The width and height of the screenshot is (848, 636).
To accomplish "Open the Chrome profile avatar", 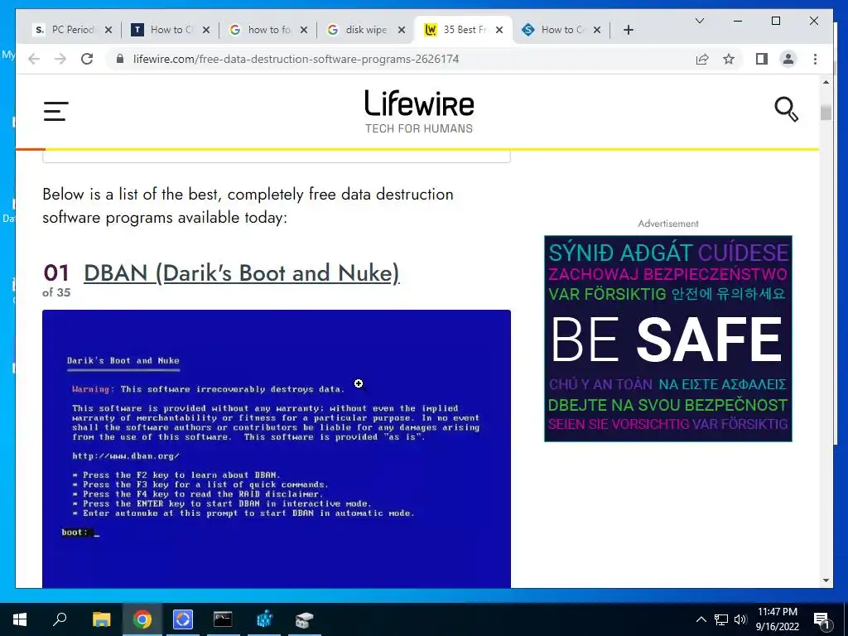I will (x=788, y=59).
